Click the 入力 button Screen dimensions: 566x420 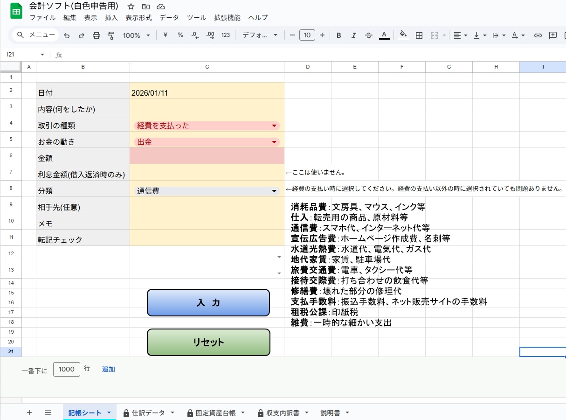click(x=208, y=302)
